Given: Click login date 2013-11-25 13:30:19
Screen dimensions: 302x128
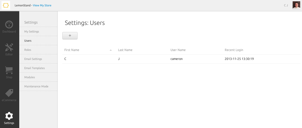Looking at the screenshot, I should 239,59.
